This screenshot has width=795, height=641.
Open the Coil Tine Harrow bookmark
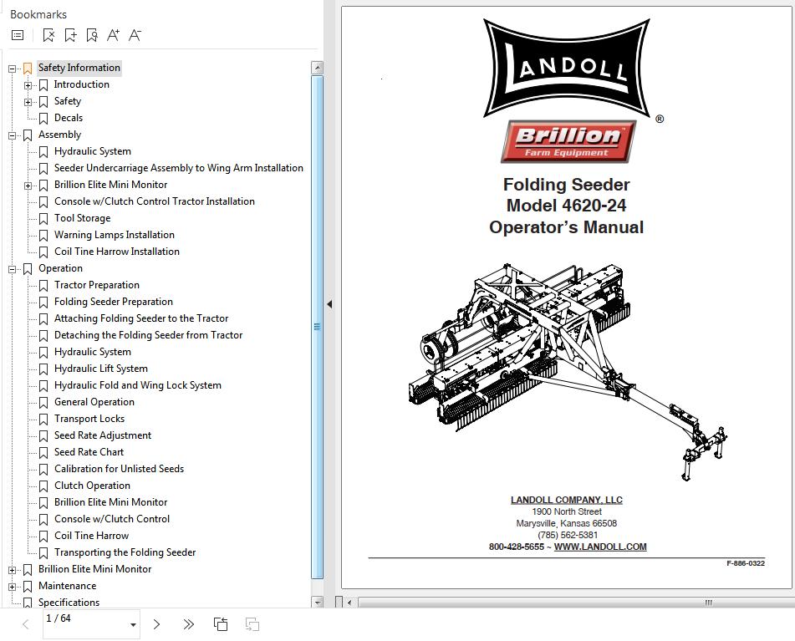pos(92,536)
